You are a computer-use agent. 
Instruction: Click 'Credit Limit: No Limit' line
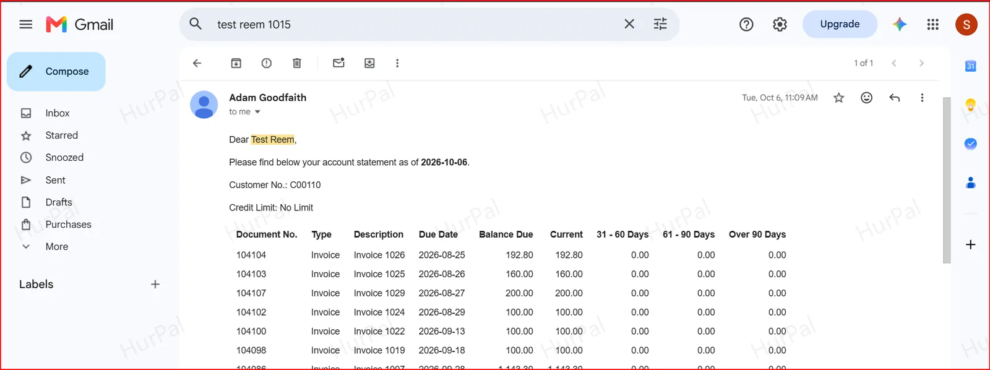click(271, 208)
